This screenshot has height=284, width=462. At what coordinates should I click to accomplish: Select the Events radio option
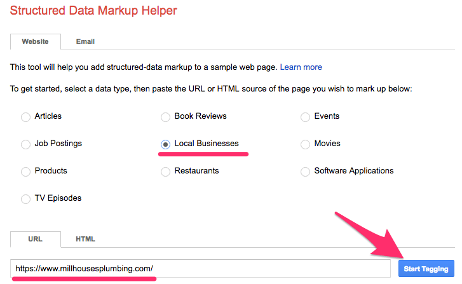click(305, 117)
